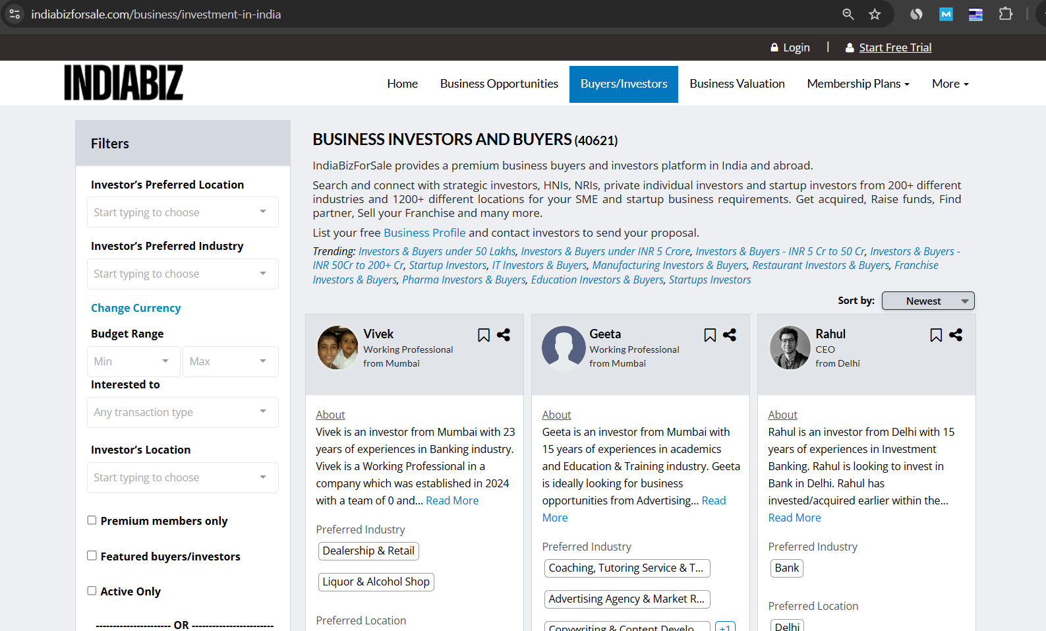Open Vivek's profile photo

click(x=338, y=347)
